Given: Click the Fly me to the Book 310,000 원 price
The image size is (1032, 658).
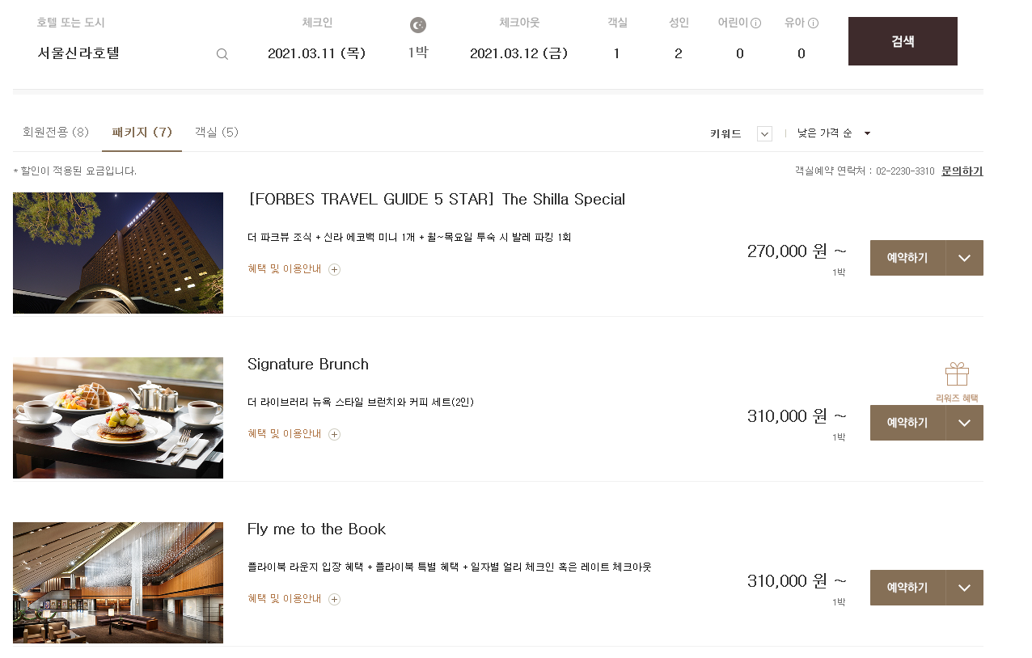Looking at the screenshot, I should pyautogui.click(x=797, y=581).
